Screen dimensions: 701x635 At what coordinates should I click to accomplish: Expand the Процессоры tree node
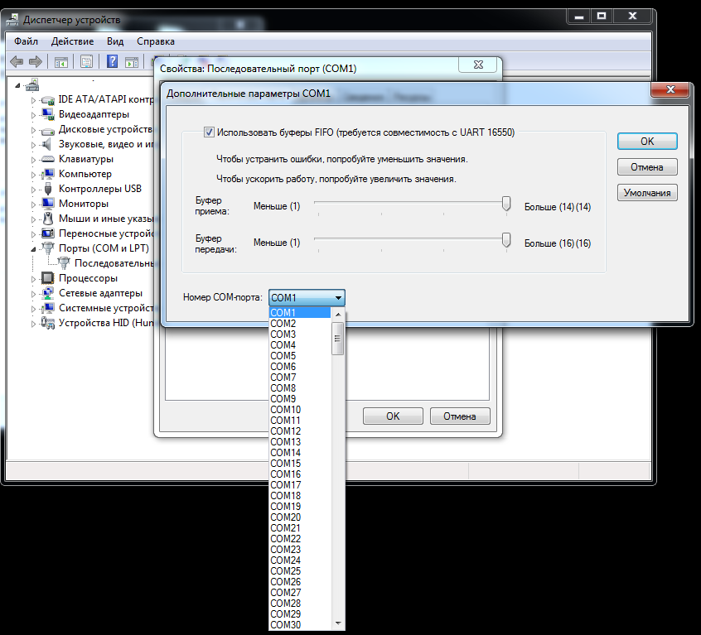click(33, 279)
